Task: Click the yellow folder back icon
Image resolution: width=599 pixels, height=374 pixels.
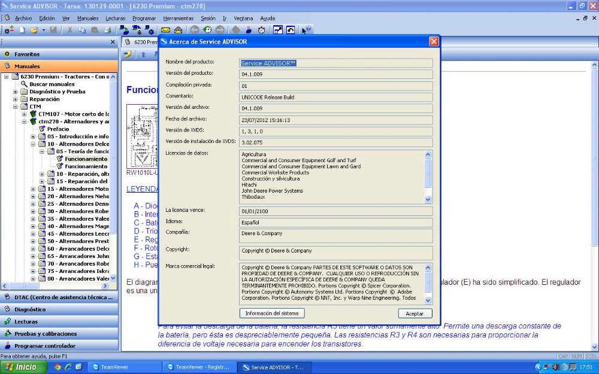Action: click(x=128, y=54)
